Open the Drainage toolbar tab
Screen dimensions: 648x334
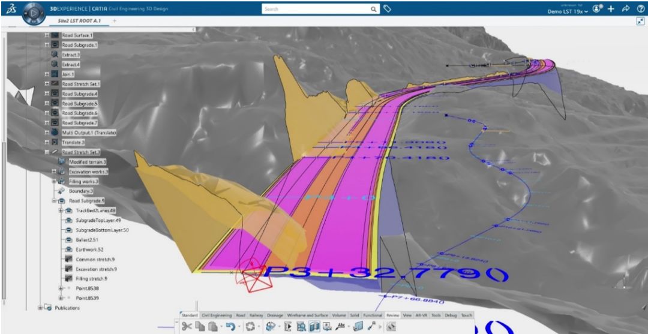click(274, 315)
